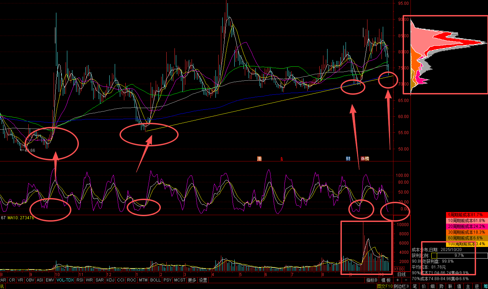Zoom out with the minus button

coord(406,280)
